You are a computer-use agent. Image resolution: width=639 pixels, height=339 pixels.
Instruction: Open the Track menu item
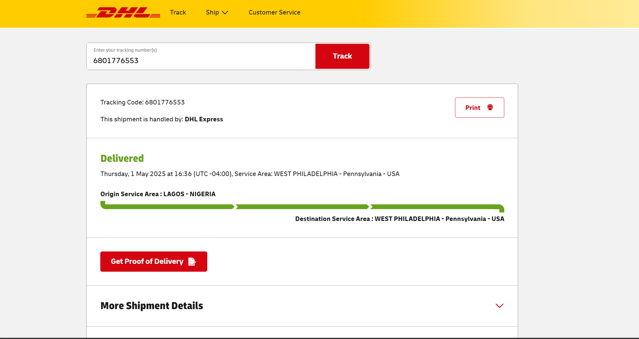click(x=178, y=12)
